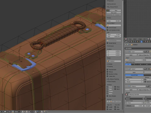The height and width of the screenshot is (113, 151).
Task: Collapse the Mesh Display panel
Action: [107, 82]
